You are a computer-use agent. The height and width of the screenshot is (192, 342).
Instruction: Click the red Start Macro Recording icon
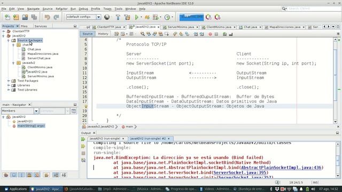pyautogui.click(x=210, y=34)
